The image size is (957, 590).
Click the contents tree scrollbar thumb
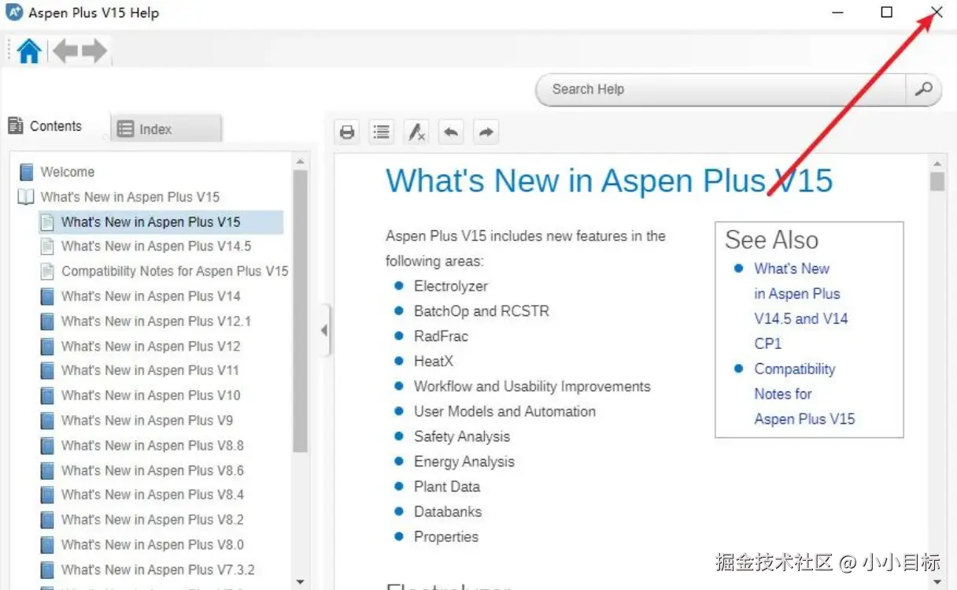[x=300, y=311]
